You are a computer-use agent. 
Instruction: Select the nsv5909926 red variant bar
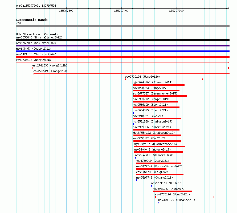[x=156, y=130]
